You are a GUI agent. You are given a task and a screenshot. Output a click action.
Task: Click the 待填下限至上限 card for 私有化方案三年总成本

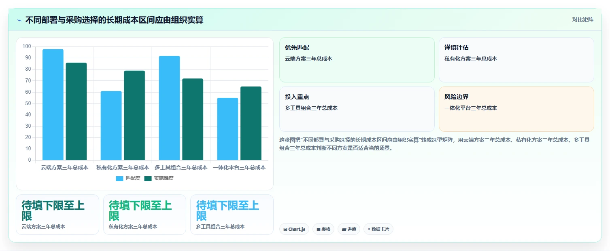tap(145, 215)
